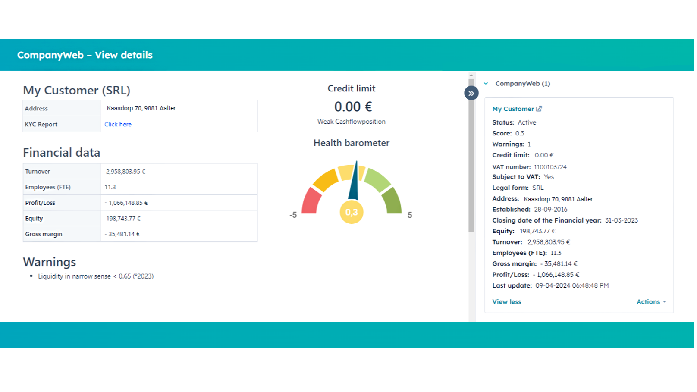
Task: Collapse the sidebar using the double-chevron icon
Action: (471, 93)
